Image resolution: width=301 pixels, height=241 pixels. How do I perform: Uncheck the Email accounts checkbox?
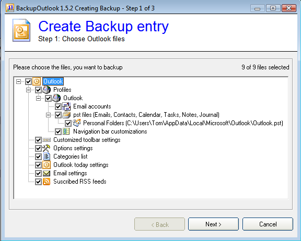tap(58, 106)
